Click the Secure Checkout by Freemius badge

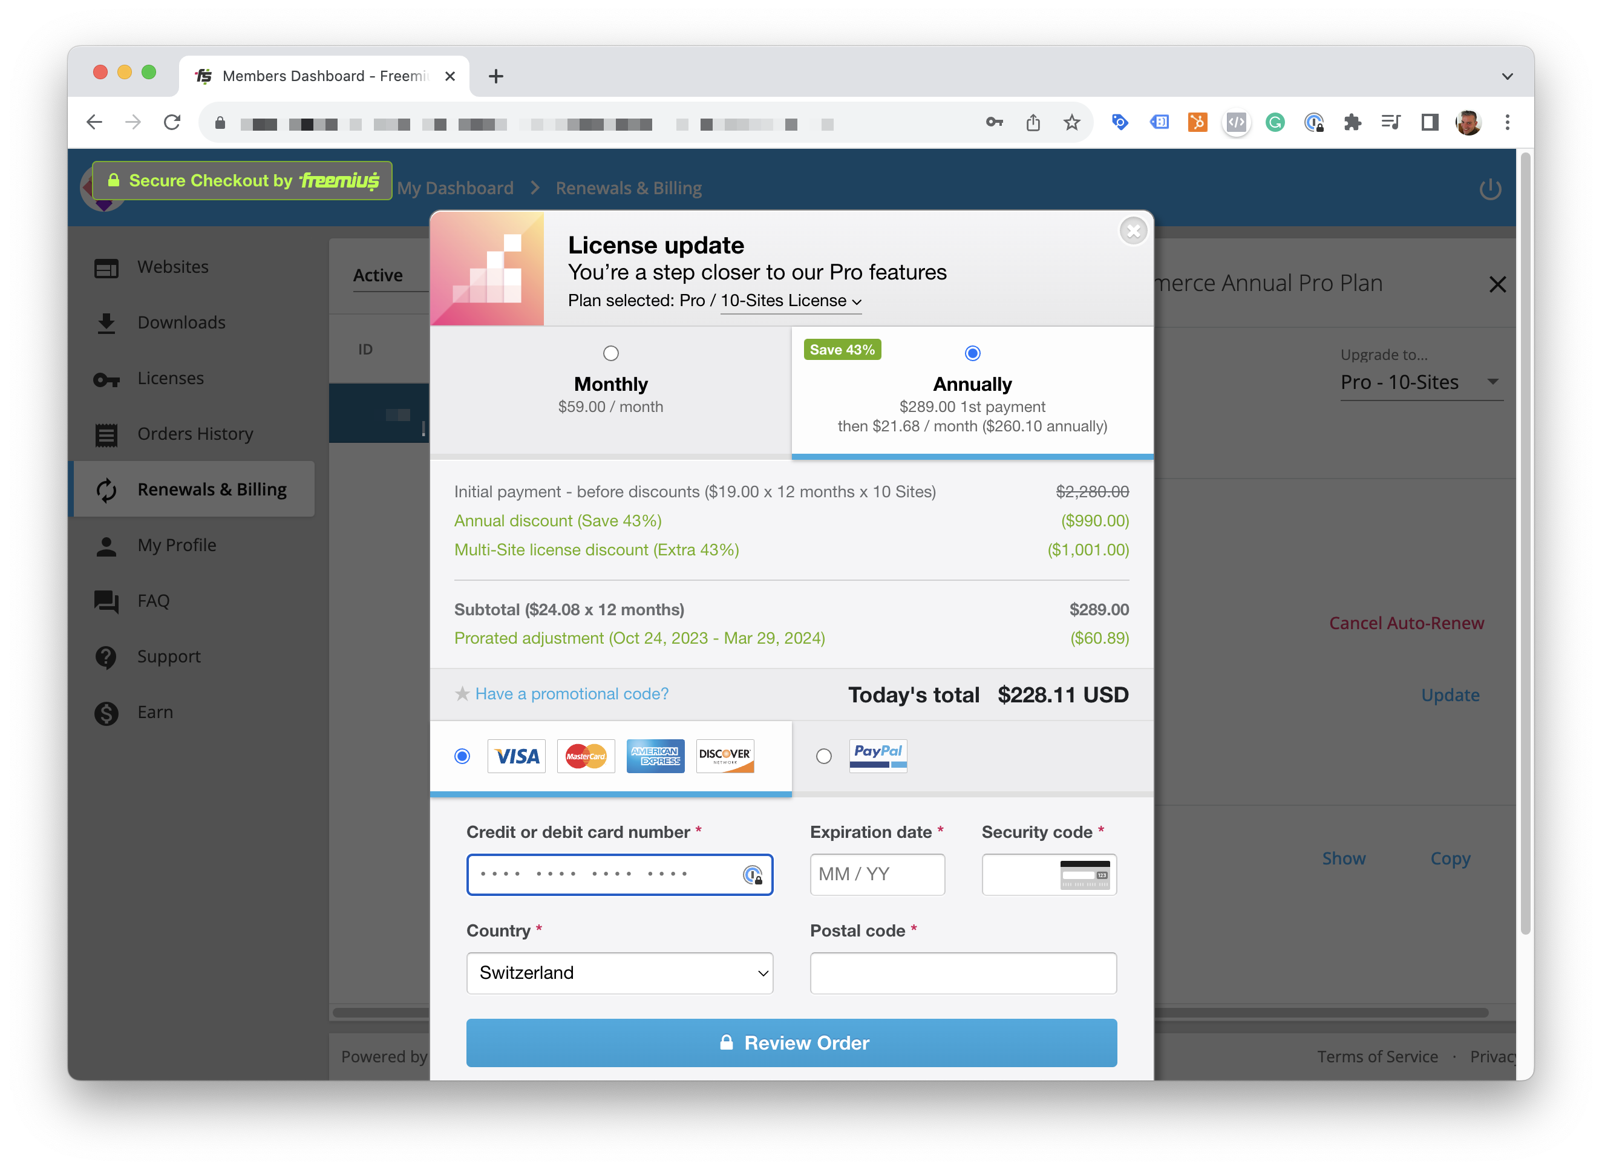pyautogui.click(x=242, y=181)
